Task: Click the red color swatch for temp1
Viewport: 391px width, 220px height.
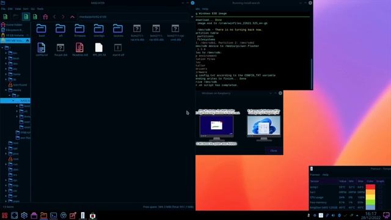Action: coord(370,187)
